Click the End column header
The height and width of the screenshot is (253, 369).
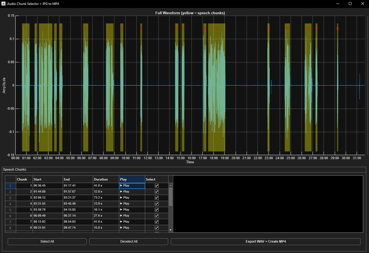pyautogui.click(x=78, y=179)
